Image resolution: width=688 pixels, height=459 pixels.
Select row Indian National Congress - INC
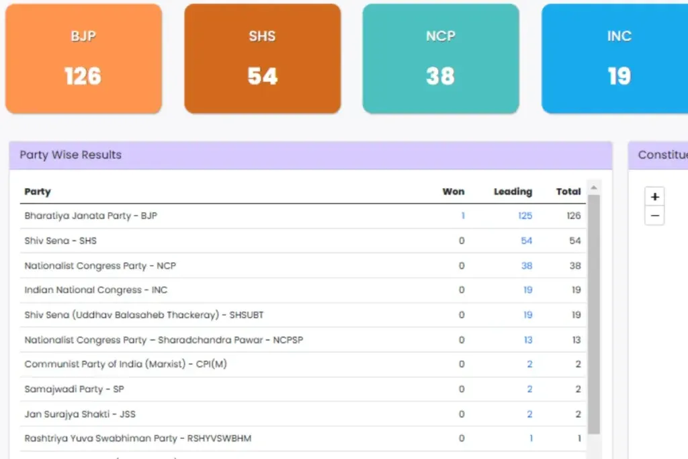303,290
